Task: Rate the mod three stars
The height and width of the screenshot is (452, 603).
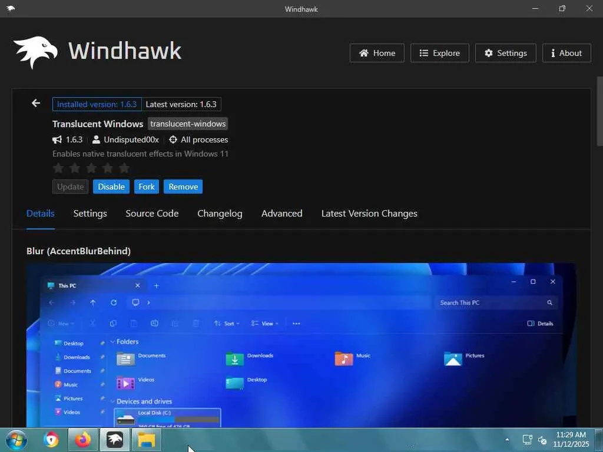Action: [91, 168]
